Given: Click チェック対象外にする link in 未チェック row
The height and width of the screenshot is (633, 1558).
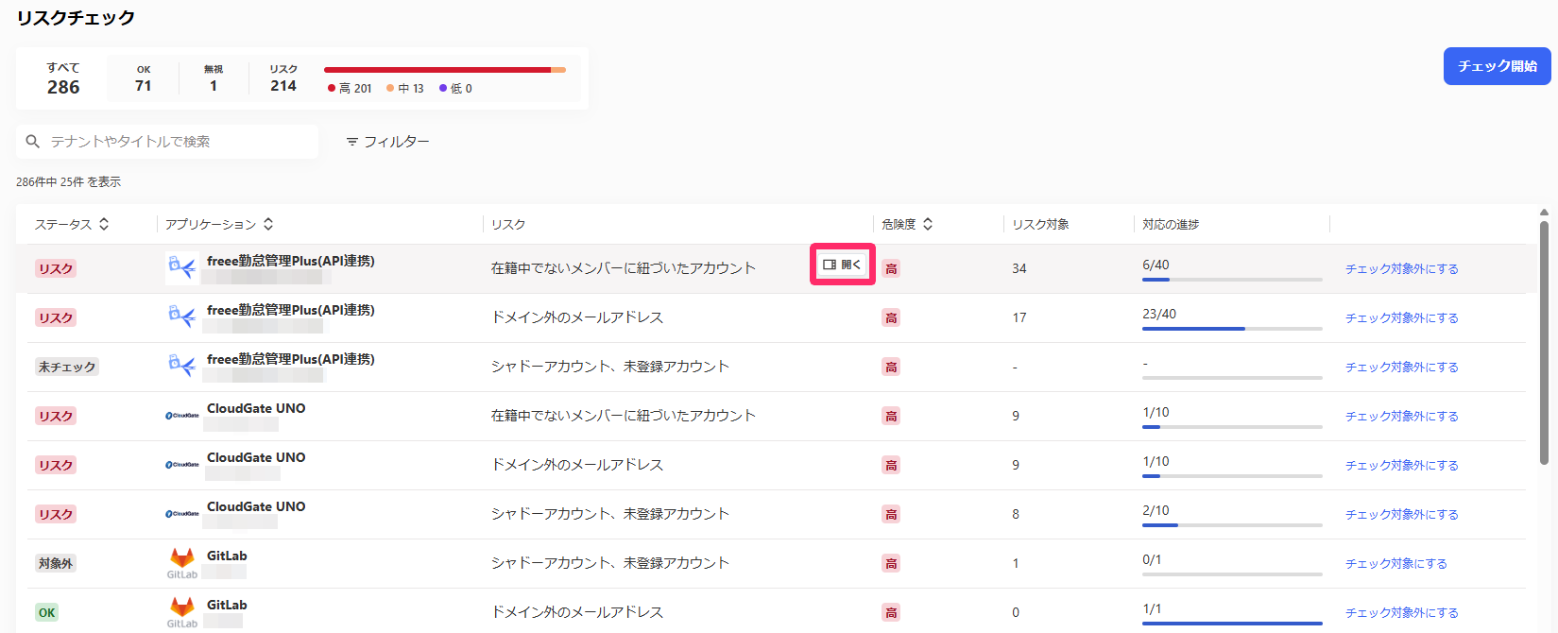Looking at the screenshot, I should (1402, 367).
